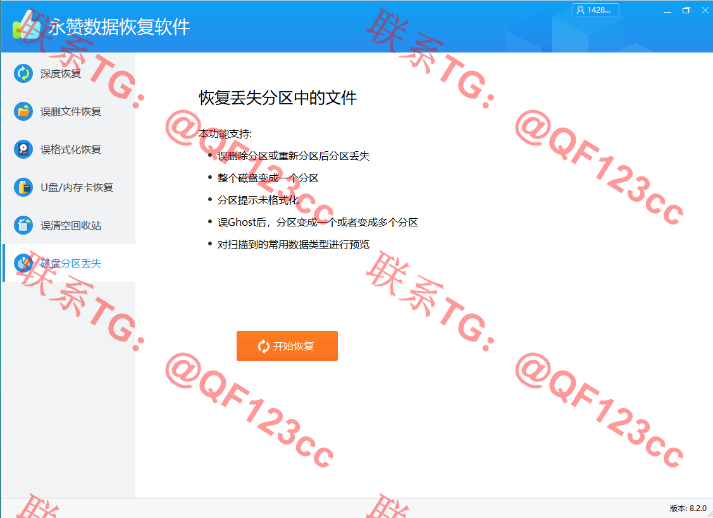Viewport: 713px width, 518px height.
Task: Click the 误删文件恢复 folder icon
Action: click(23, 111)
